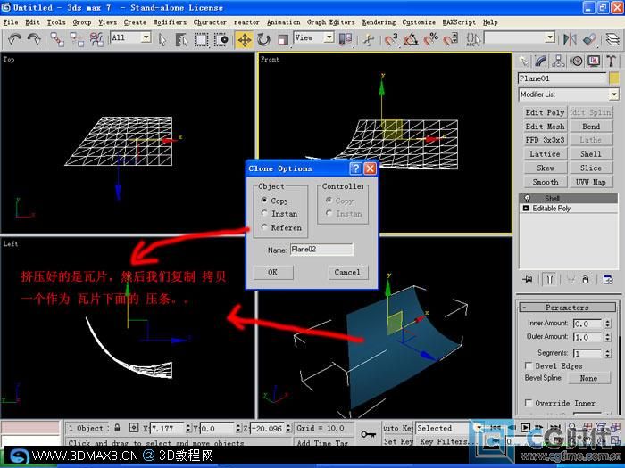Click the Undo arrow in the toolbar
The width and height of the screenshot is (625, 468).
pyautogui.click(x=14, y=39)
